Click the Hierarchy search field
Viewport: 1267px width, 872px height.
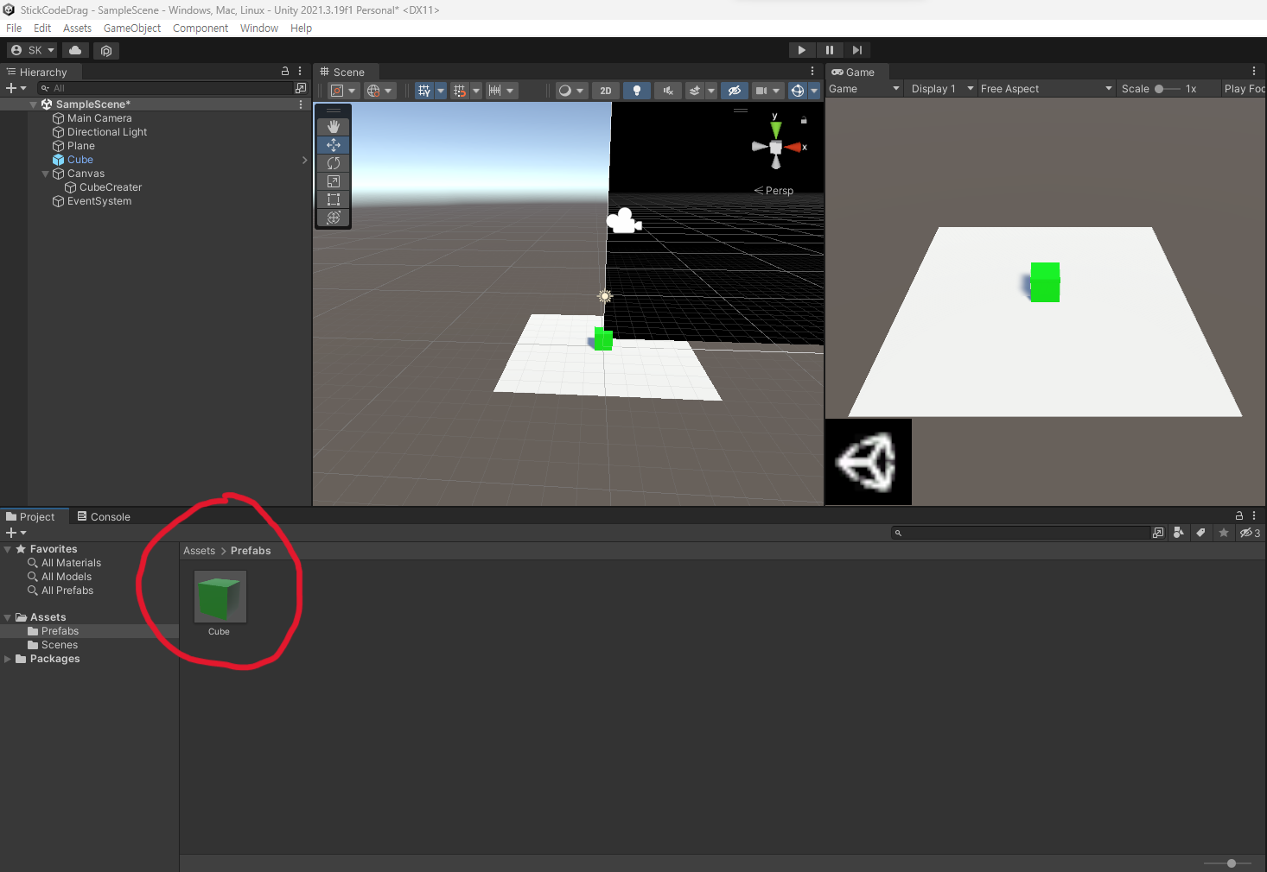[165, 88]
